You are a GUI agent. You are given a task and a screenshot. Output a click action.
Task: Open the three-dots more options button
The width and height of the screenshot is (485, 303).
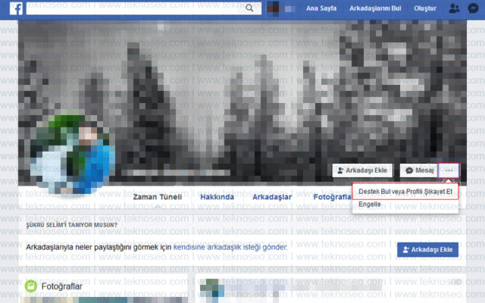pyautogui.click(x=449, y=170)
